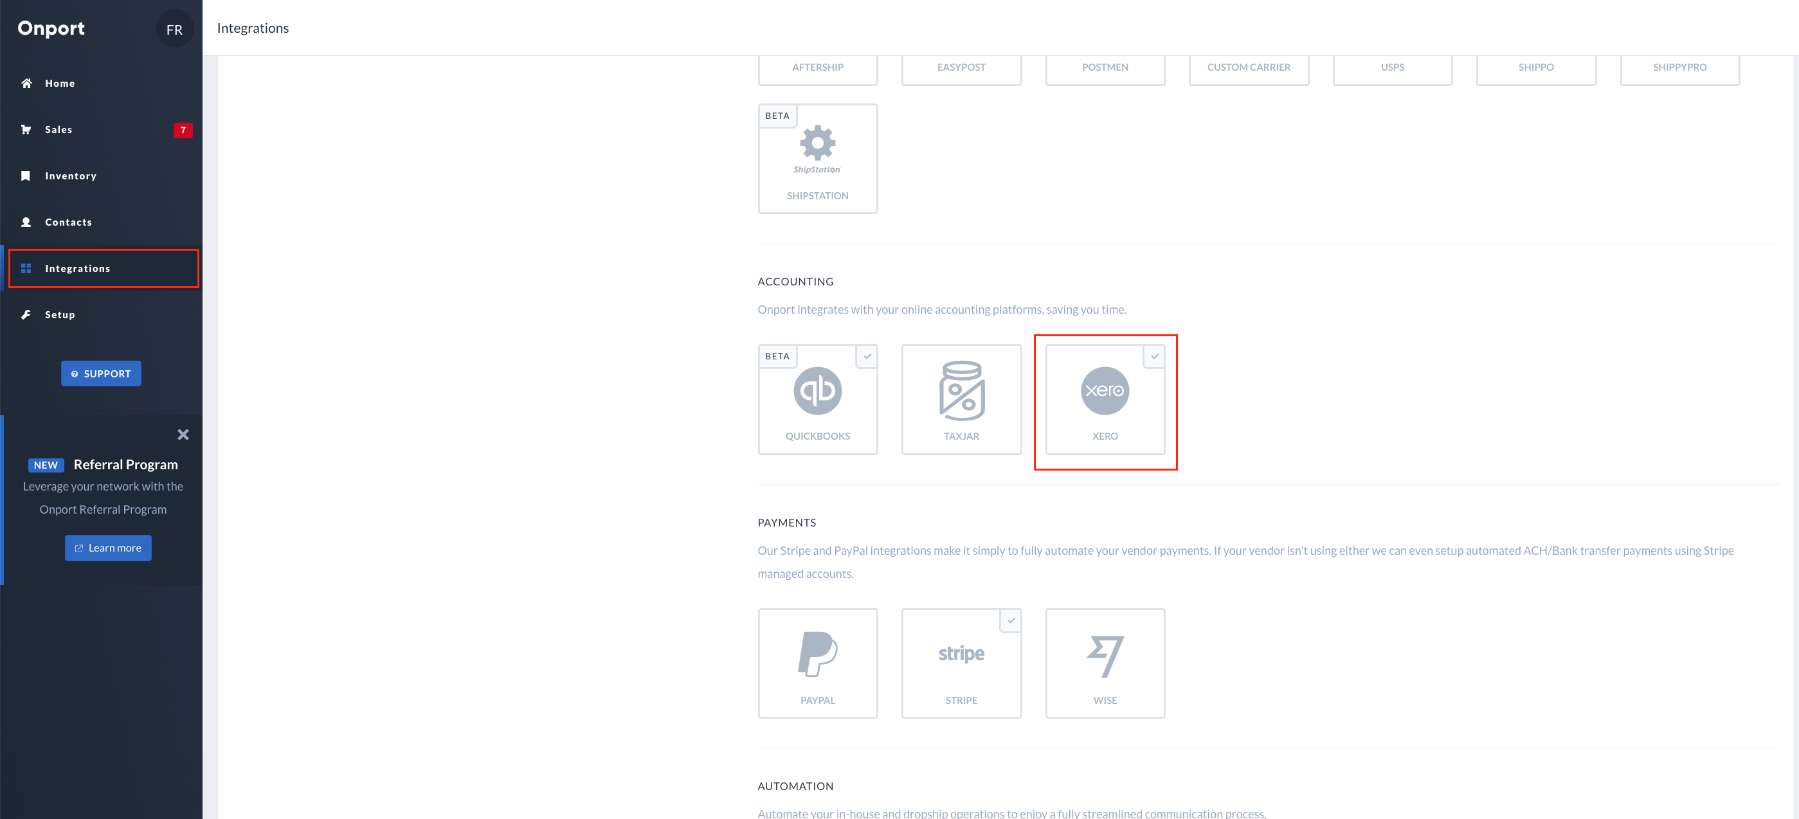
Task: Click the Contacts person icon
Action: [x=26, y=222]
